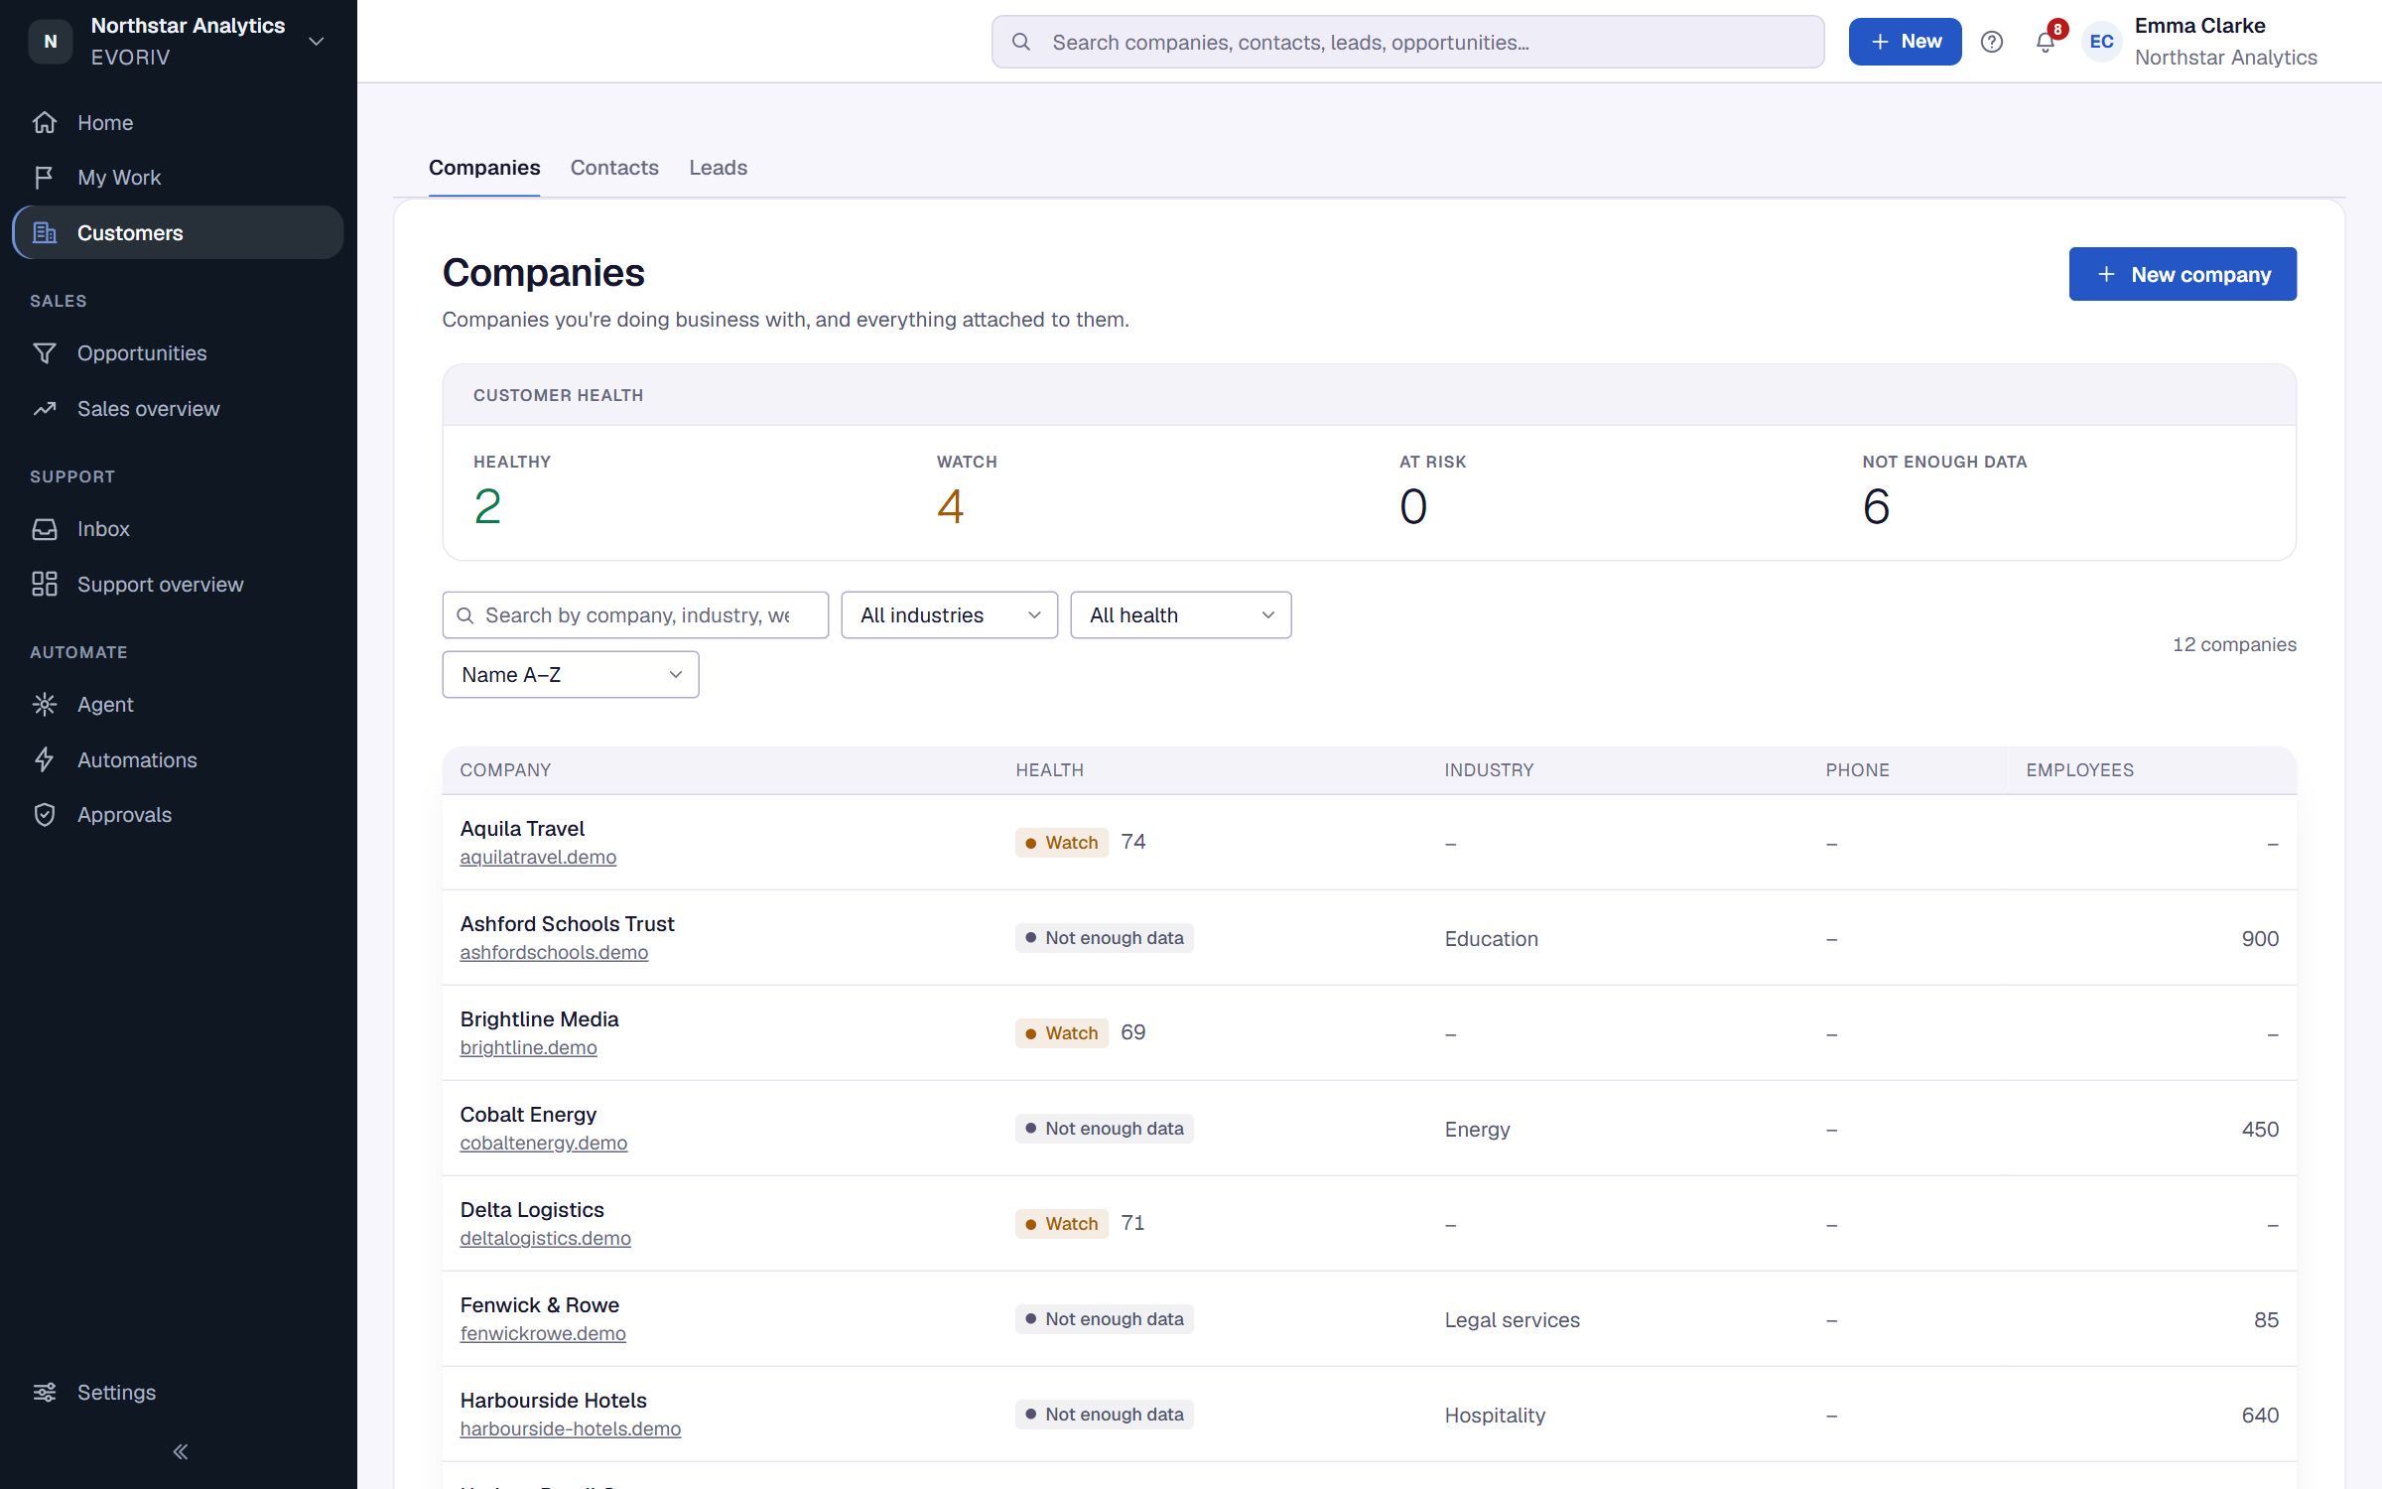Click the New company button
Image resolution: width=2382 pixels, height=1489 pixels.
click(2183, 274)
